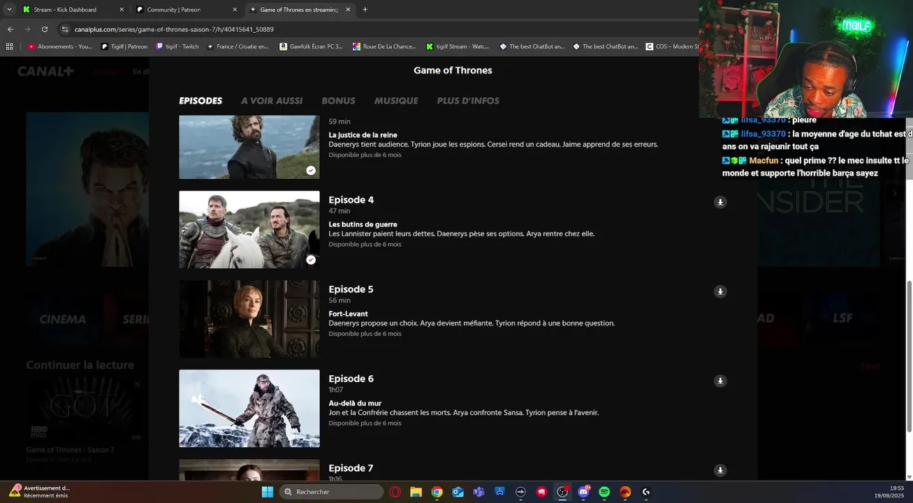Resume Game of Thrones Saison 7 in Continuer la lecture

click(x=84, y=409)
